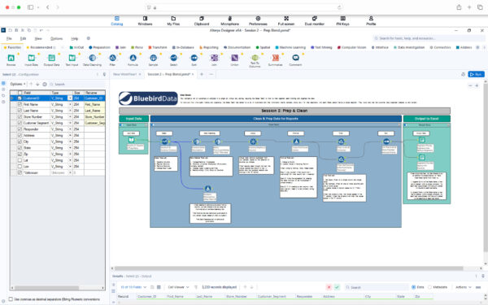Open Catalog in the remote session toolbar
This screenshot has width=488, height=305.
click(x=117, y=21)
